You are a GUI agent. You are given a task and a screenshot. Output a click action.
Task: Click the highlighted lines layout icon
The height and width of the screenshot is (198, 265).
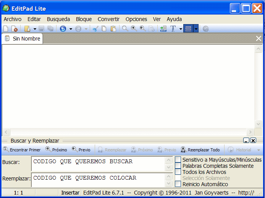click(188, 28)
